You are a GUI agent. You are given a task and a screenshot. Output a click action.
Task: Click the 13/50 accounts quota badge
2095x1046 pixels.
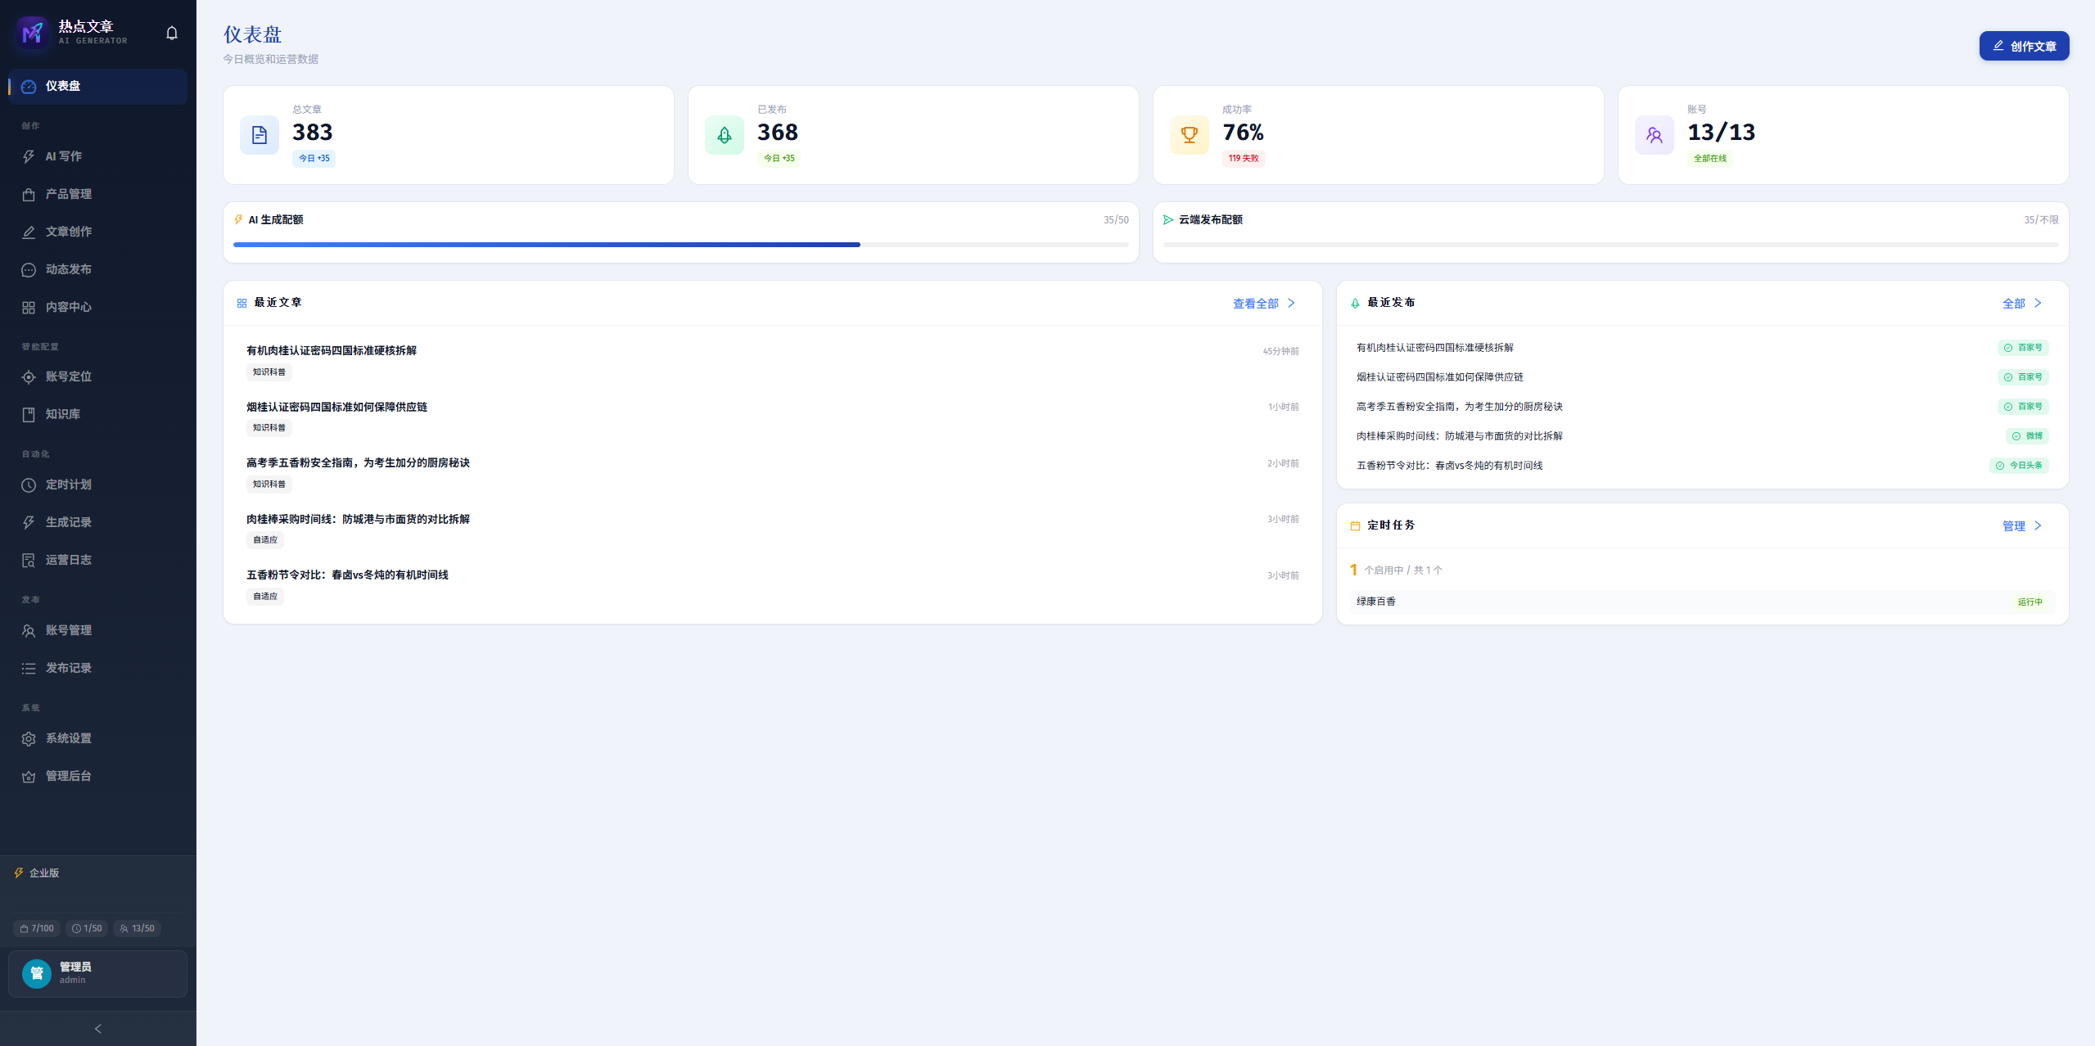[137, 928]
